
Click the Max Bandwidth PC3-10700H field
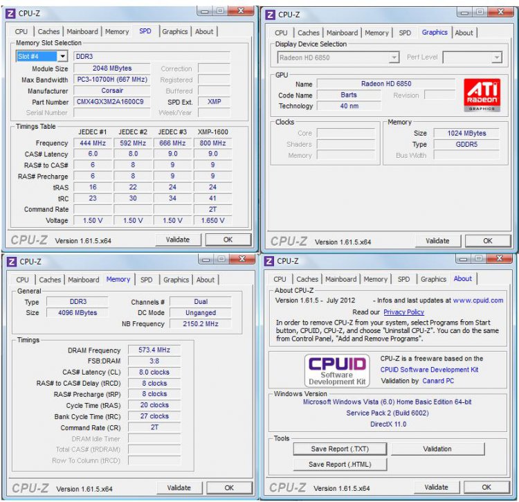[x=112, y=80]
